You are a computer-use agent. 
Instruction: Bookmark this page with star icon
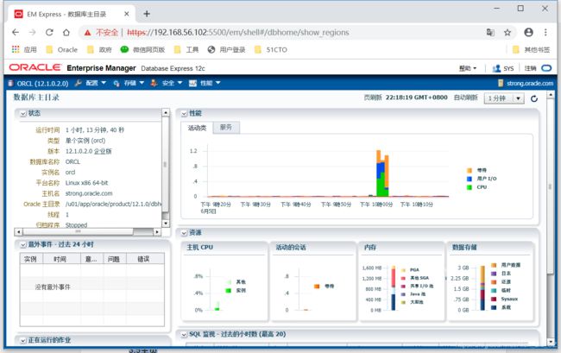507,32
